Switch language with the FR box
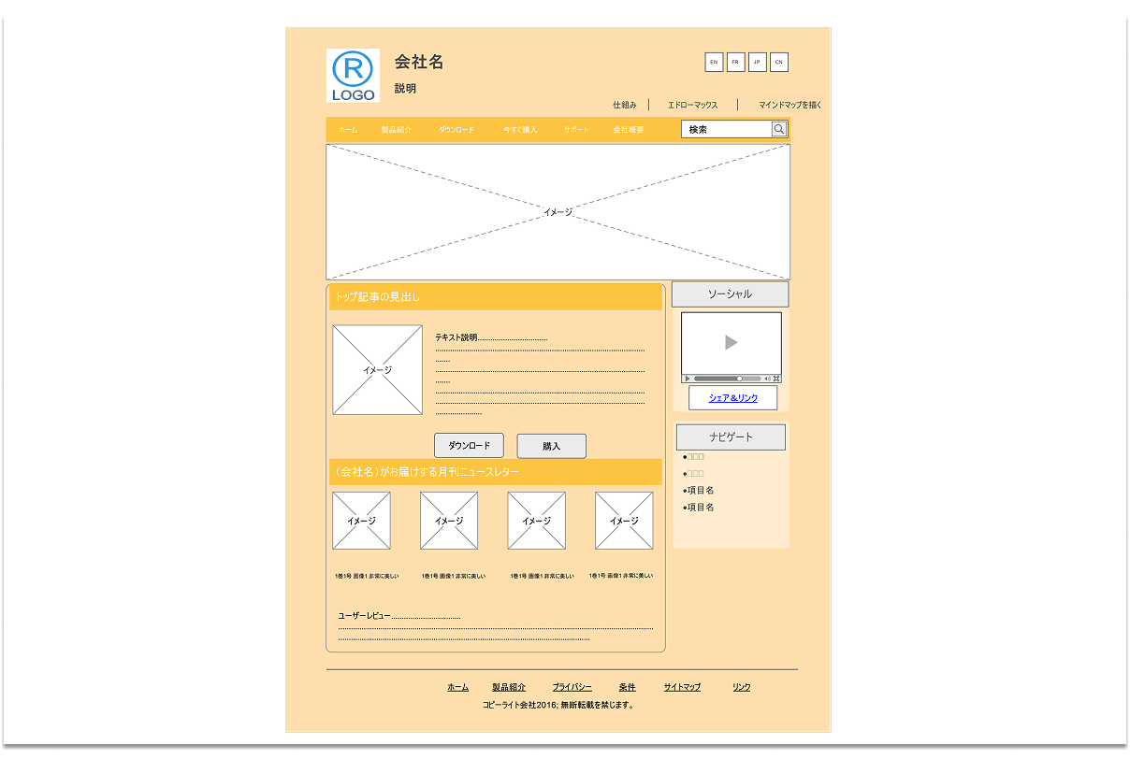The image size is (1130, 759). click(x=736, y=63)
